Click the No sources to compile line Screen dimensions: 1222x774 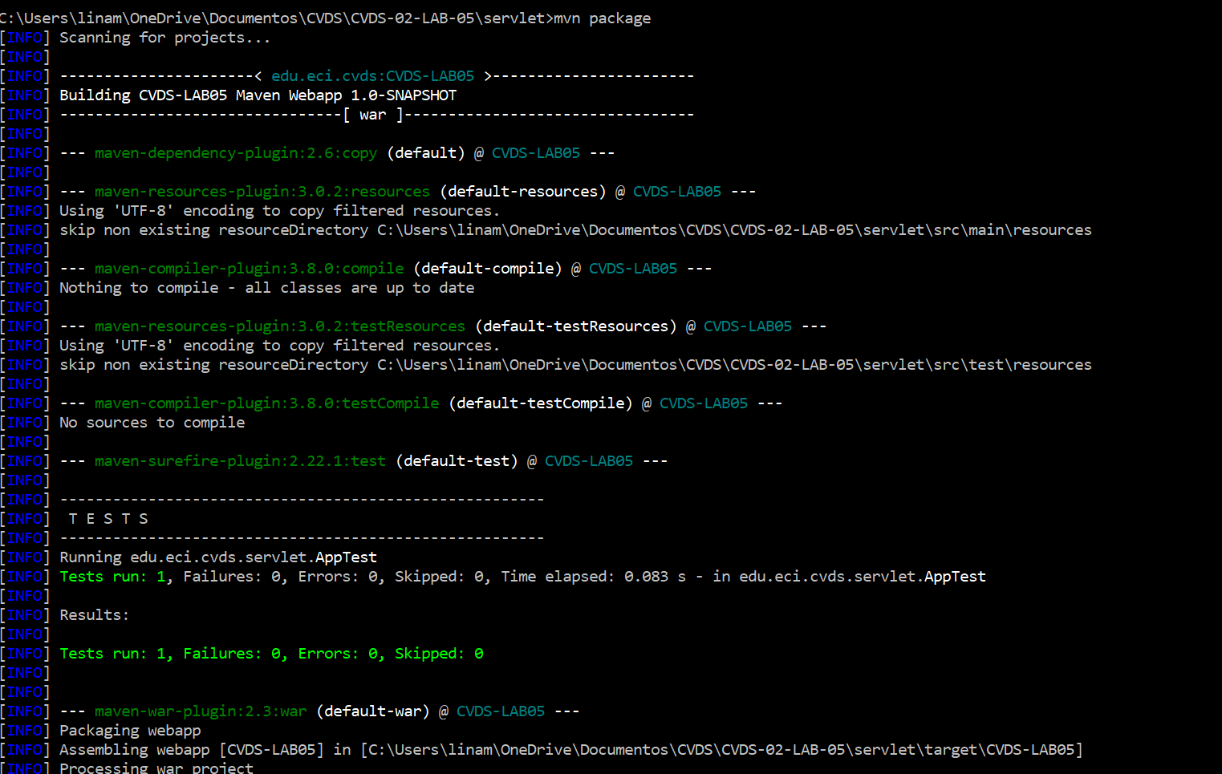click(x=152, y=422)
